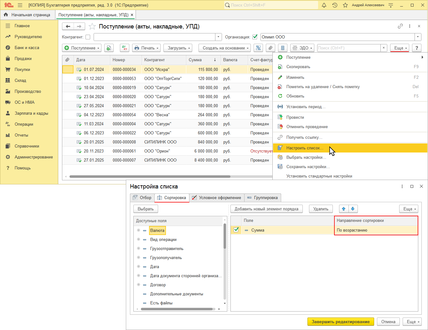
Task: Open Еще menu beside the blue arrows
Action: [x=409, y=209]
